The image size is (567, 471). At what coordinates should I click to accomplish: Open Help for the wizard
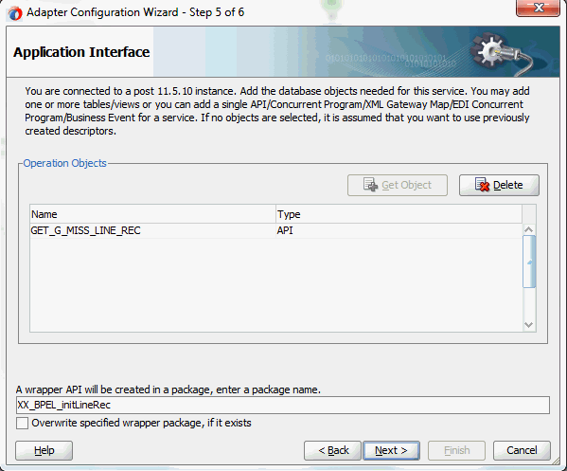pyautogui.click(x=44, y=450)
